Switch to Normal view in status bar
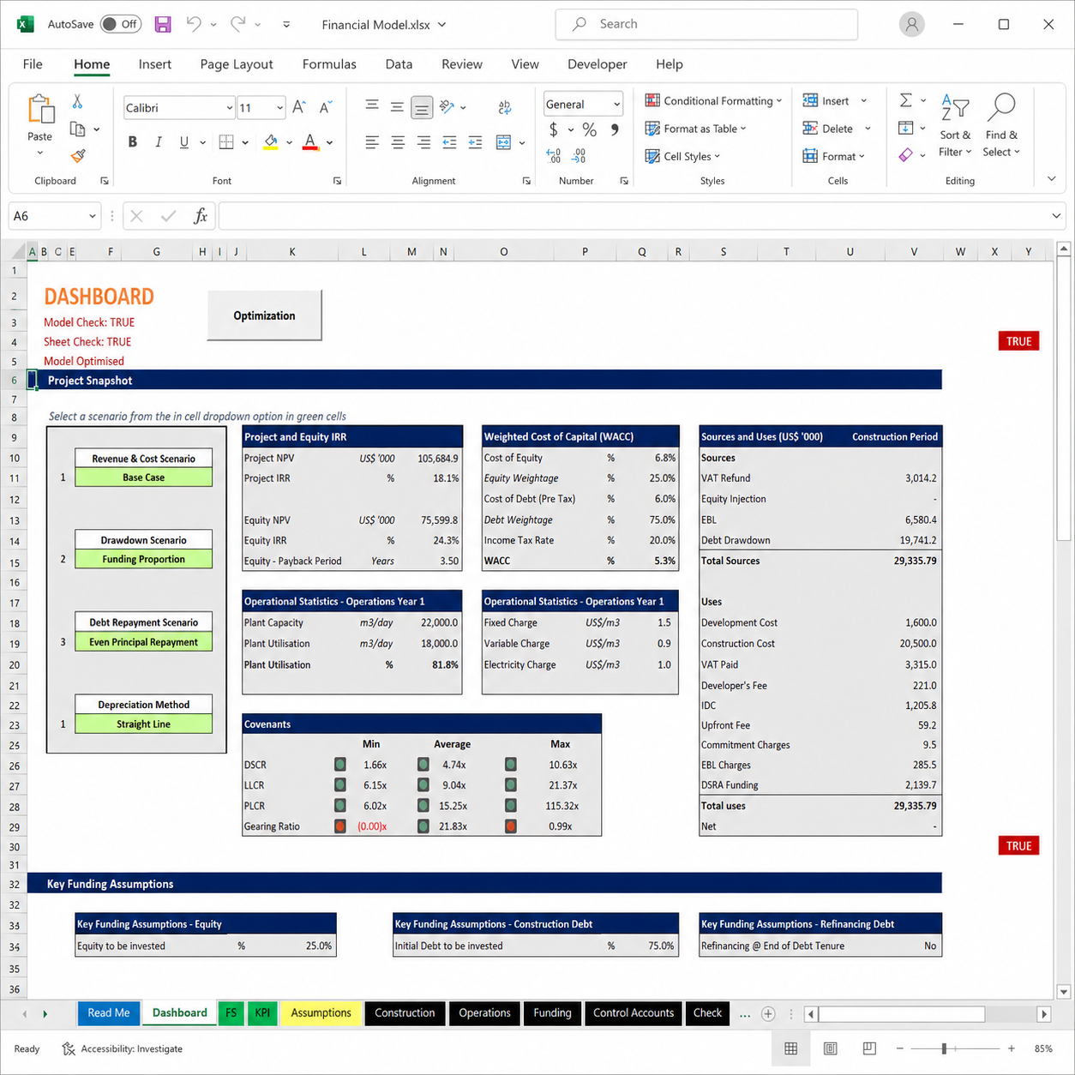This screenshot has height=1075, width=1075. pyautogui.click(x=791, y=1048)
